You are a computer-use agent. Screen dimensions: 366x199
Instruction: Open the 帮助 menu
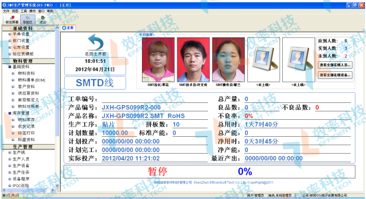[50, 11]
